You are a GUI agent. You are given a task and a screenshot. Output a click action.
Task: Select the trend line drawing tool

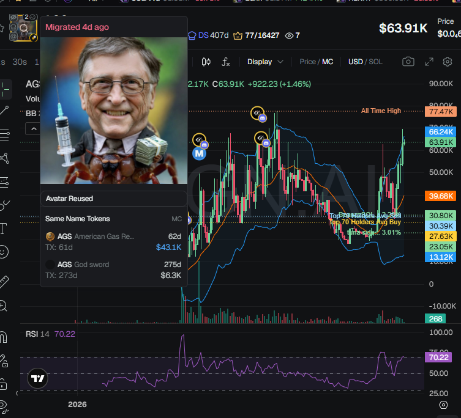point(4,111)
